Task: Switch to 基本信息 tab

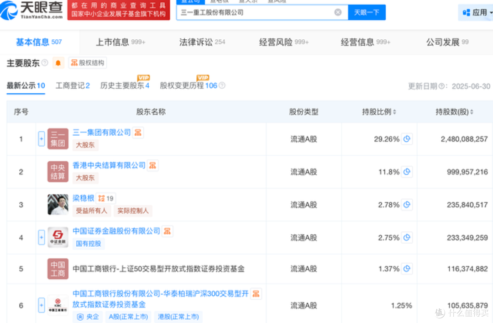Action: (x=39, y=42)
